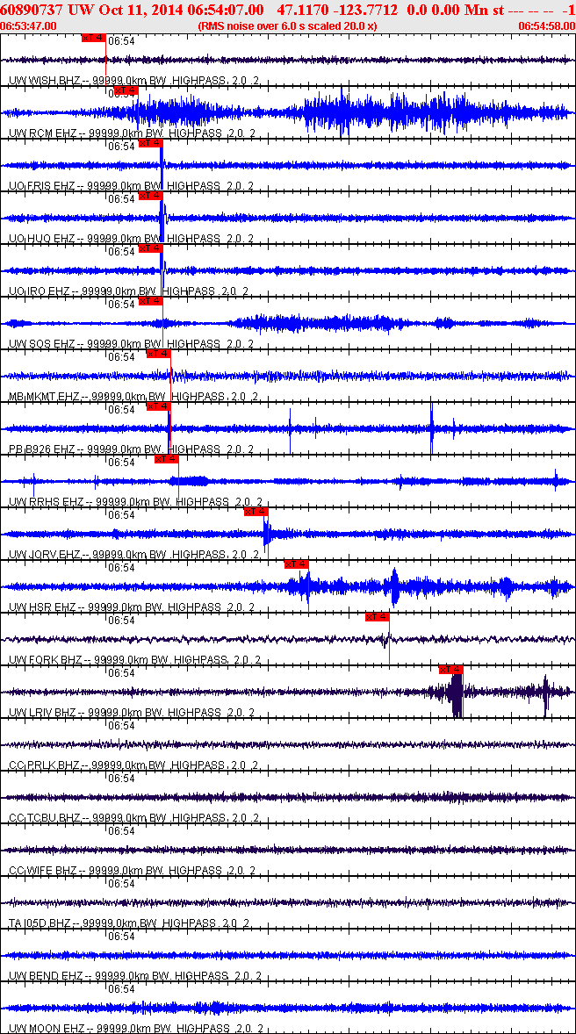Click the event ID 60890737 in header
Viewport: 576px width, 1034px height.
click(31, 11)
